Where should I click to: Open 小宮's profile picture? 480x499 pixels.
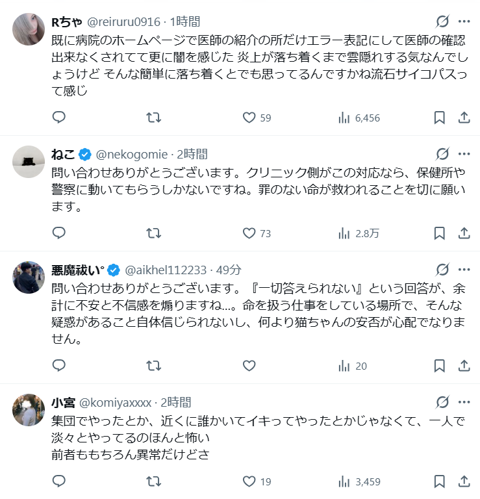point(29,410)
